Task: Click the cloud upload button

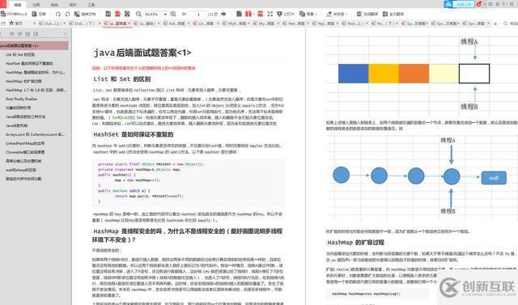Action: click(459, 4)
